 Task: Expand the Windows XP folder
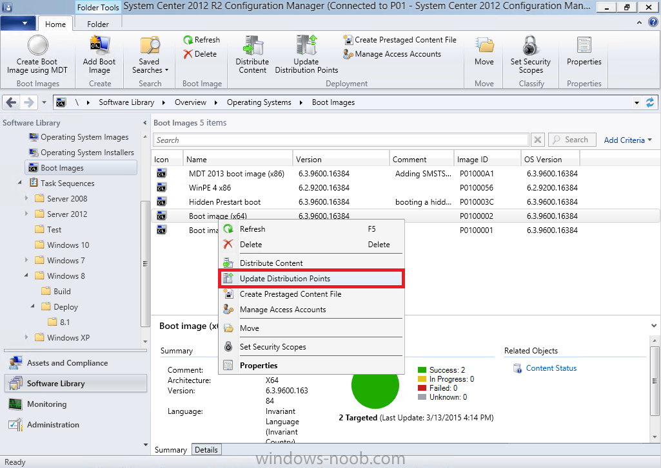coord(26,337)
